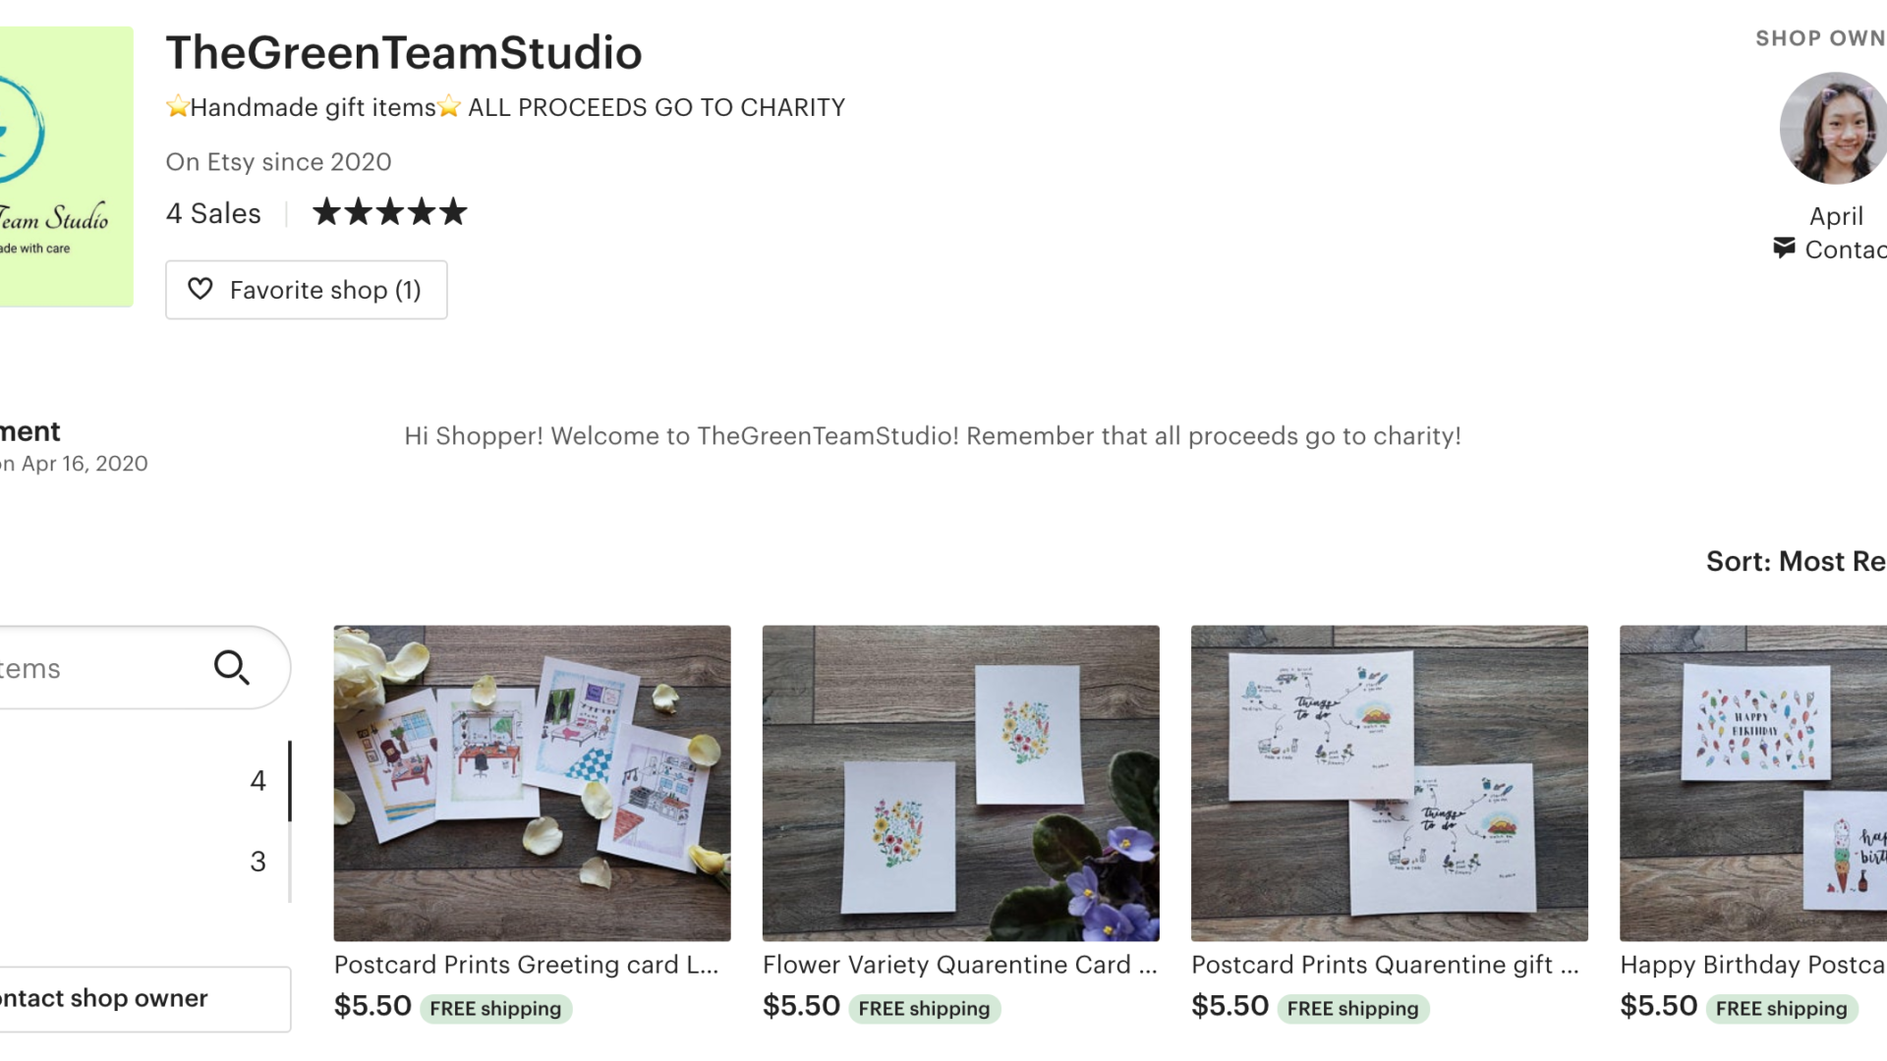Click the 4 Sales link
Screen dimensions: 1887x1061
coord(213,213)
